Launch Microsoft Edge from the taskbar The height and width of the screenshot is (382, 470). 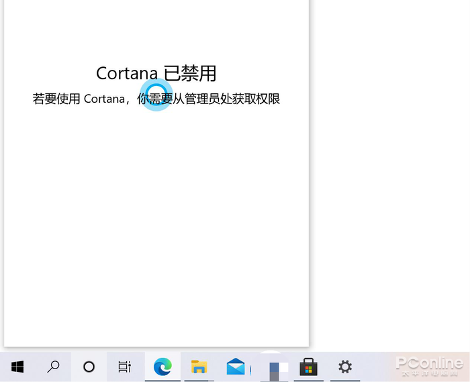coord(162,367)
